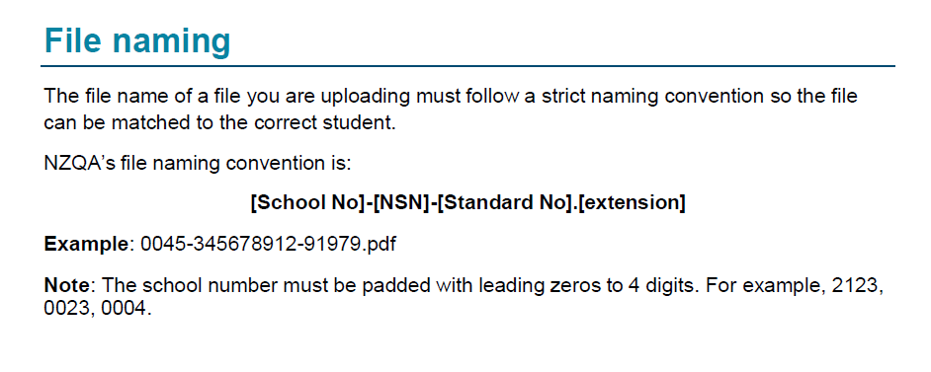931x372 pixels.
Task: Click the '.pdf' extension in the example
Action: pyautogui.click(x=379, y=244)
